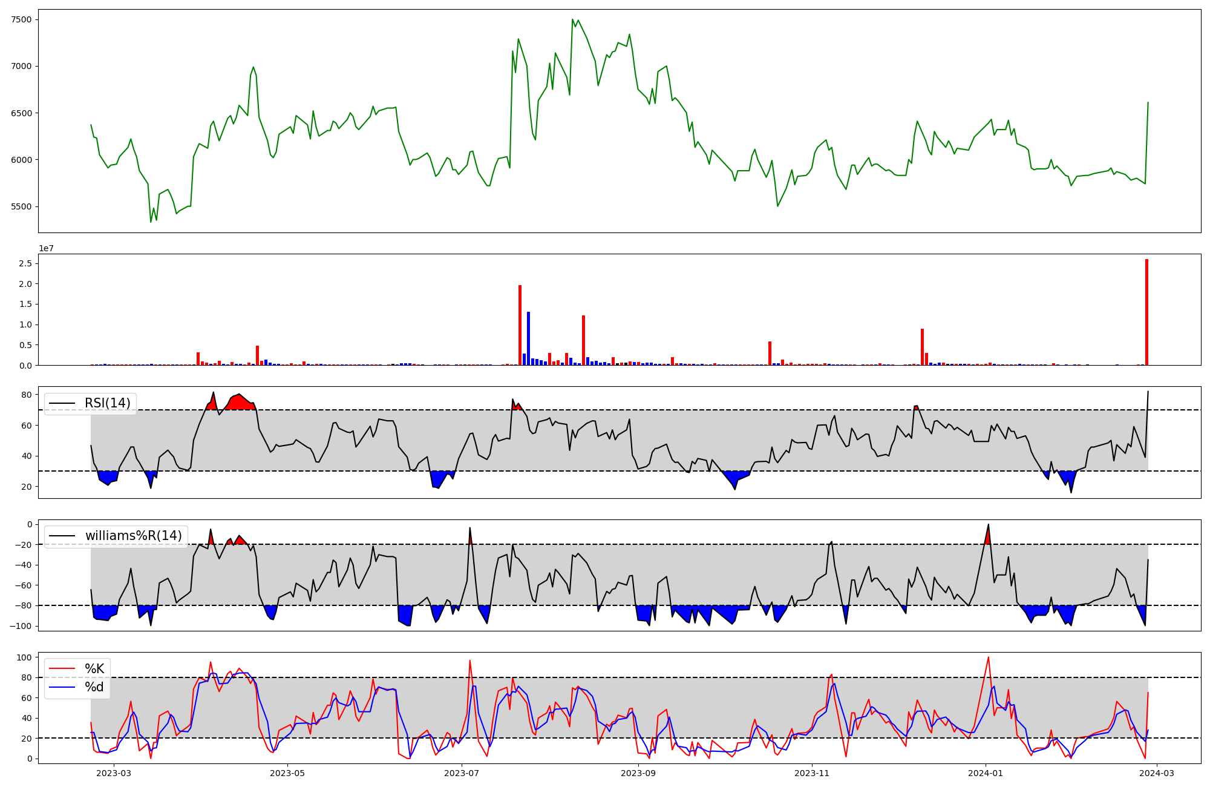Click the 2.5 volume axis tick label
The height and width of the screenshot is (787, 1210).
[25, 263]
